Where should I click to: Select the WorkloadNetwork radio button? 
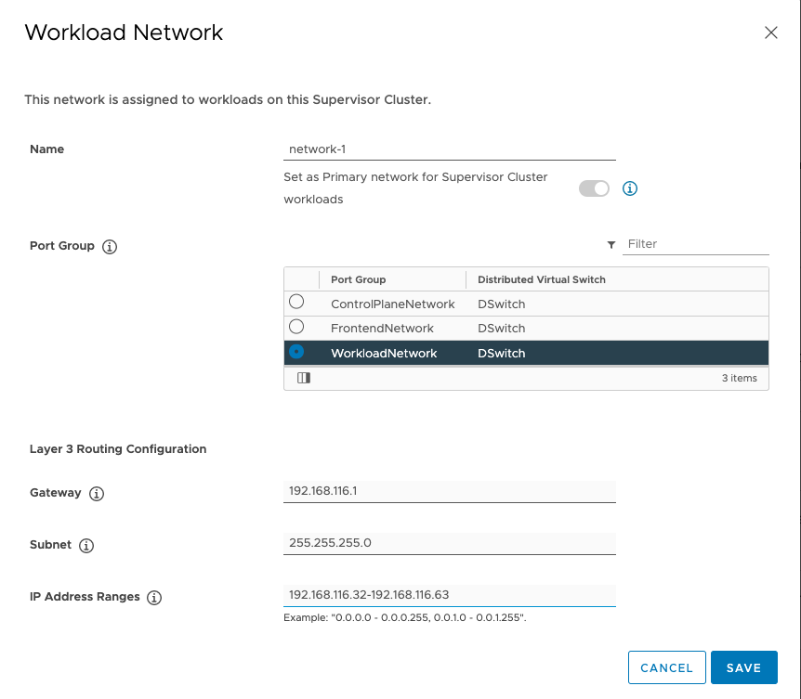296,352
